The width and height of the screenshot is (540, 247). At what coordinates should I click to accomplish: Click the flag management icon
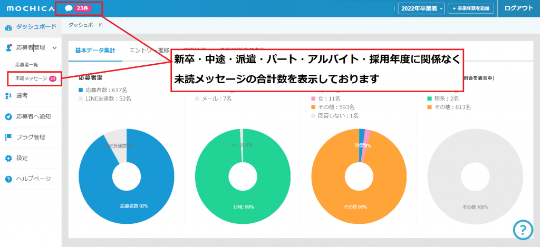click(x=8, y=137)
